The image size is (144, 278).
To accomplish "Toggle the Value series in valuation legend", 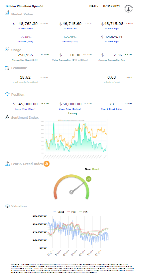I will tap(59, 212).
